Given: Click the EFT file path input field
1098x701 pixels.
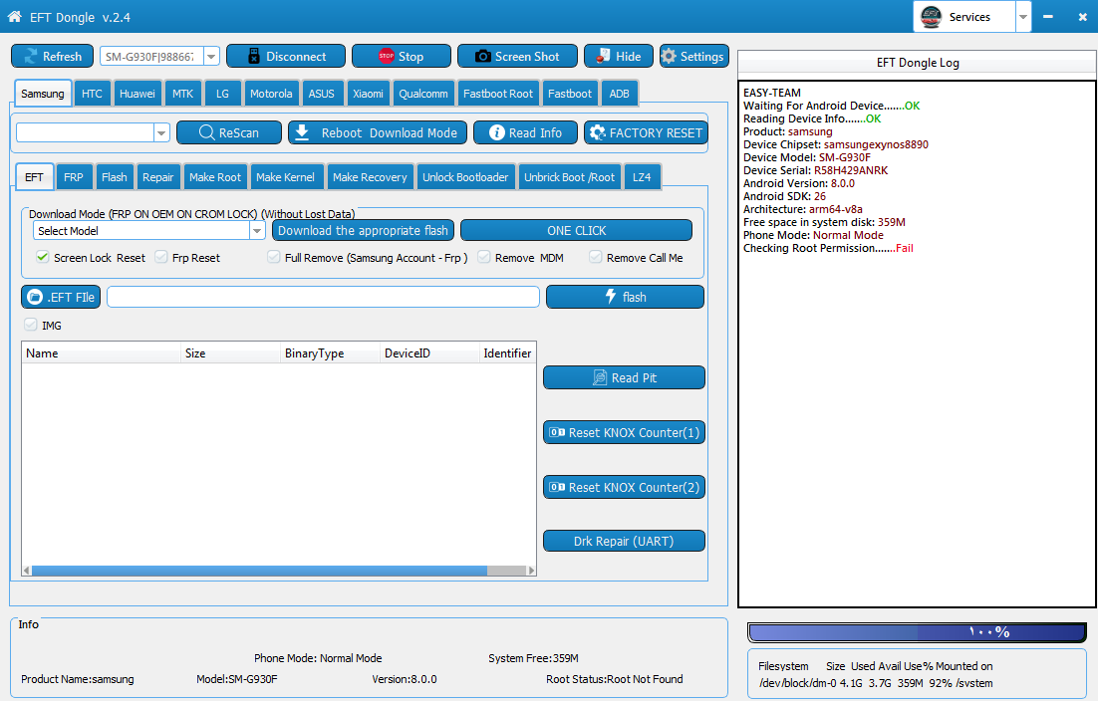Looking at the screenshot, I should click(323, 297).
